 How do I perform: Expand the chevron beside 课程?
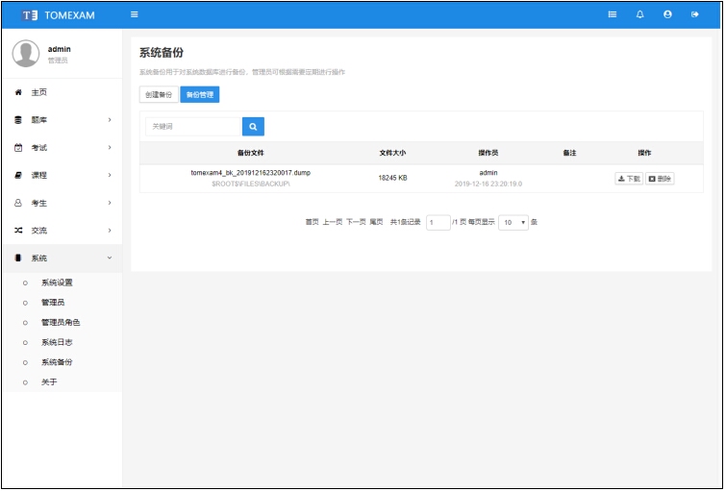click(110, 175)
